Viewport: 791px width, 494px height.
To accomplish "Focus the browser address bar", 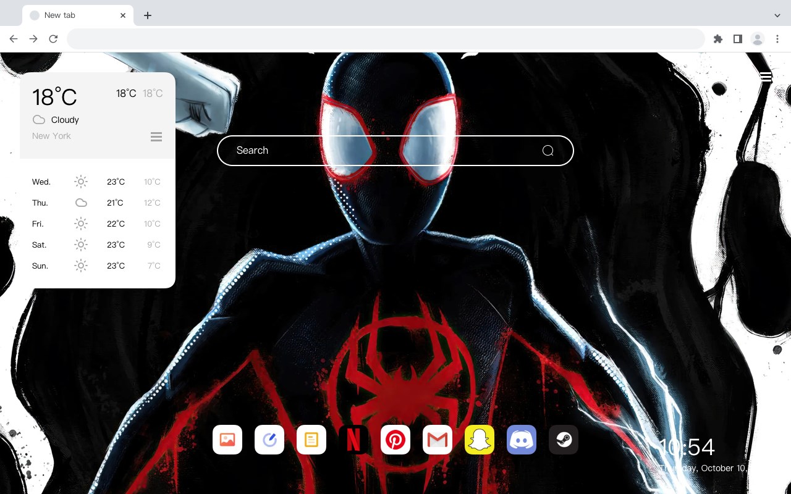I will pyautogui.click(x=386, y=39).
